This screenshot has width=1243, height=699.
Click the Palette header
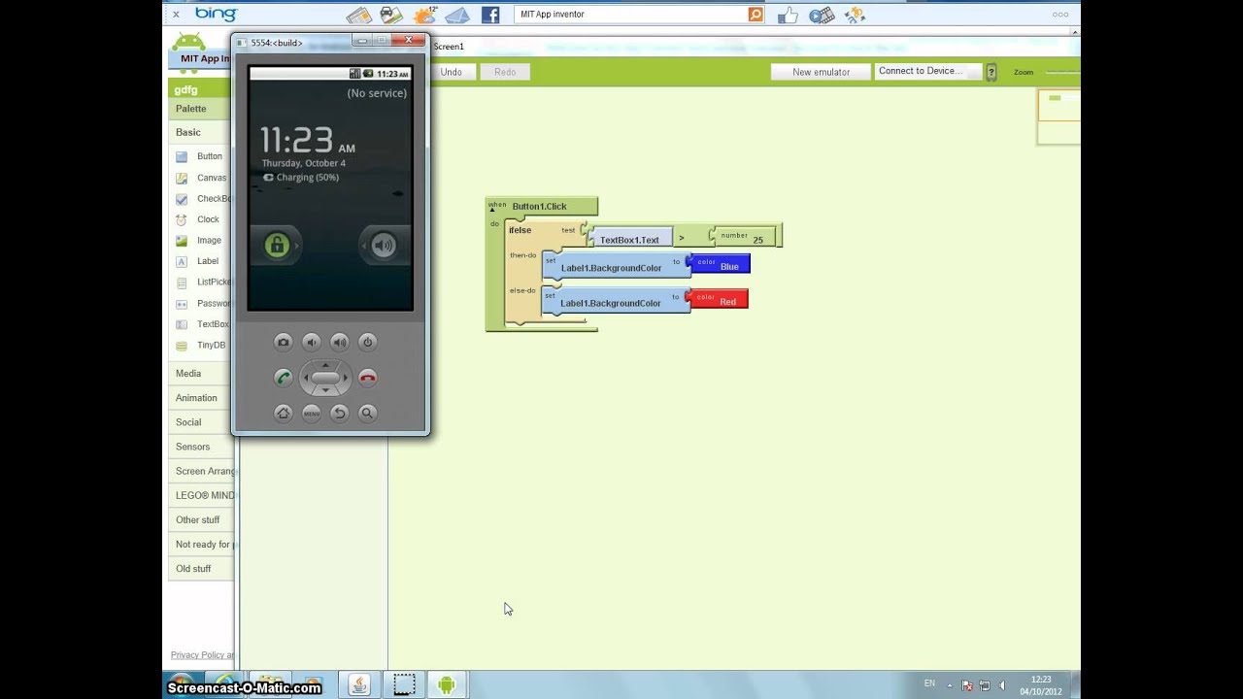click(x=200, y=109)
